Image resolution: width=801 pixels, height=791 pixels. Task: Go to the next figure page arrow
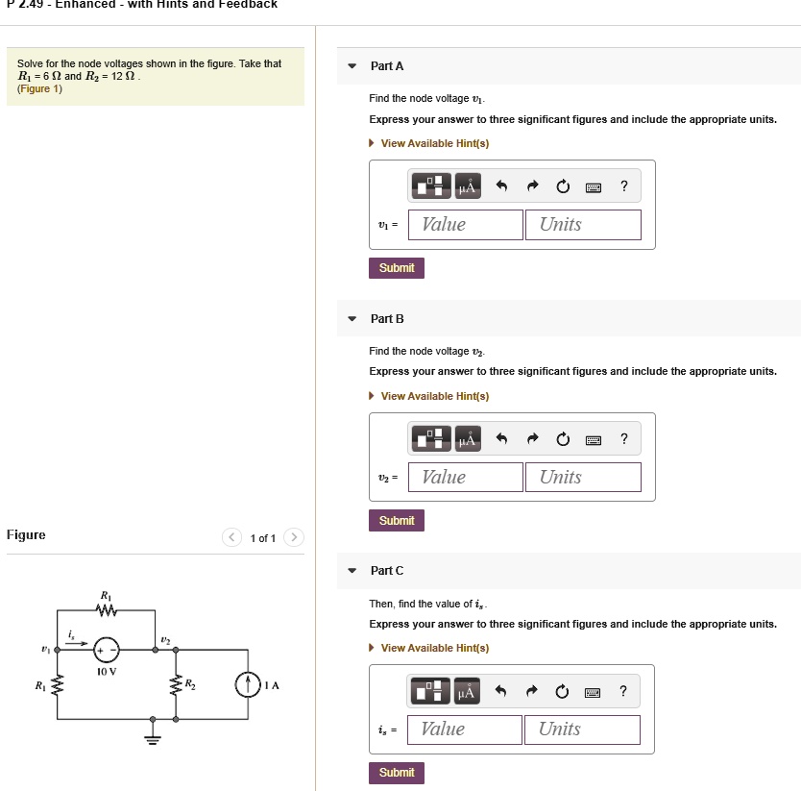294,538
